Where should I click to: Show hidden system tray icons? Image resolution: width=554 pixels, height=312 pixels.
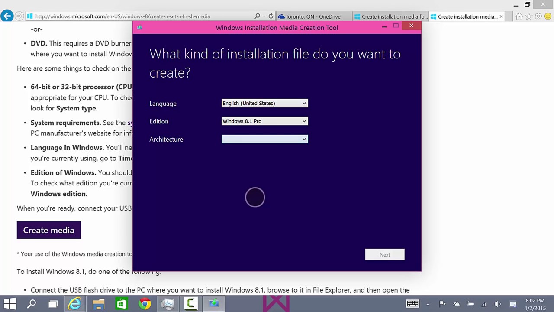[x=428, y=304]
